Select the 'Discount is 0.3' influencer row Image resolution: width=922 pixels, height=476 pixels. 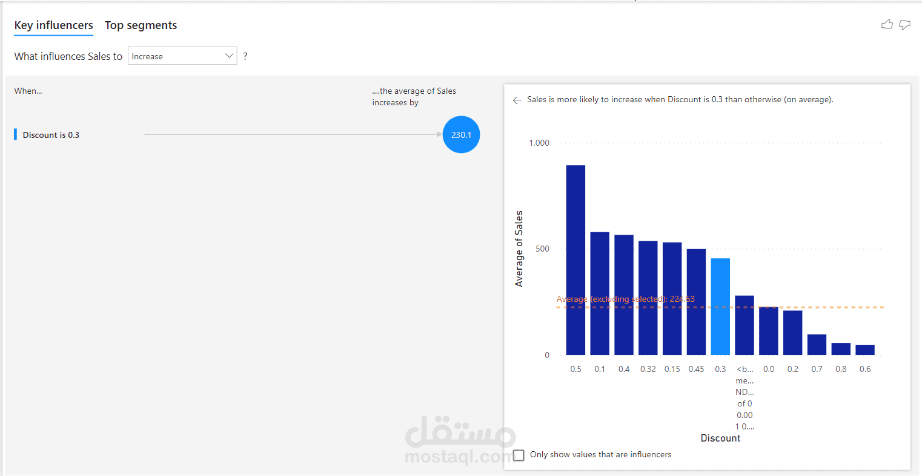tap(51, 135)
